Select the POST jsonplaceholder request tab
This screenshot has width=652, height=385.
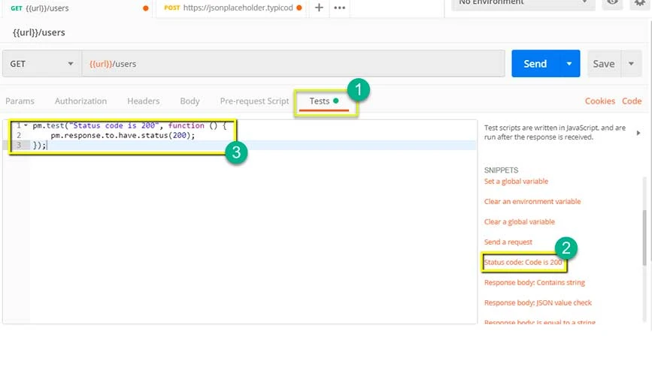pos(232,8)
